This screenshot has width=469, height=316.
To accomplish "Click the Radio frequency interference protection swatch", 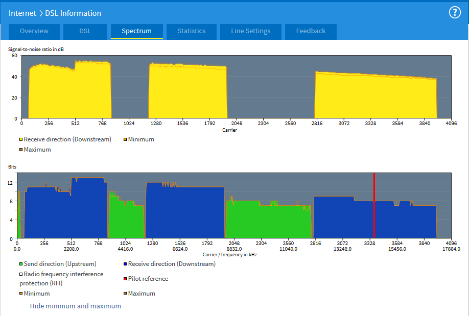I will pyautogui.click(x=21, y=275).
